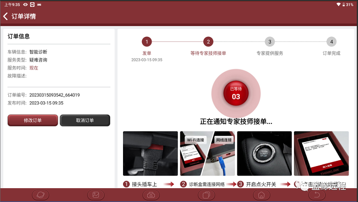Click the 车辆信息 value 智能诊断
This screenshot has width=358, height=202.
tap(38, 52)
